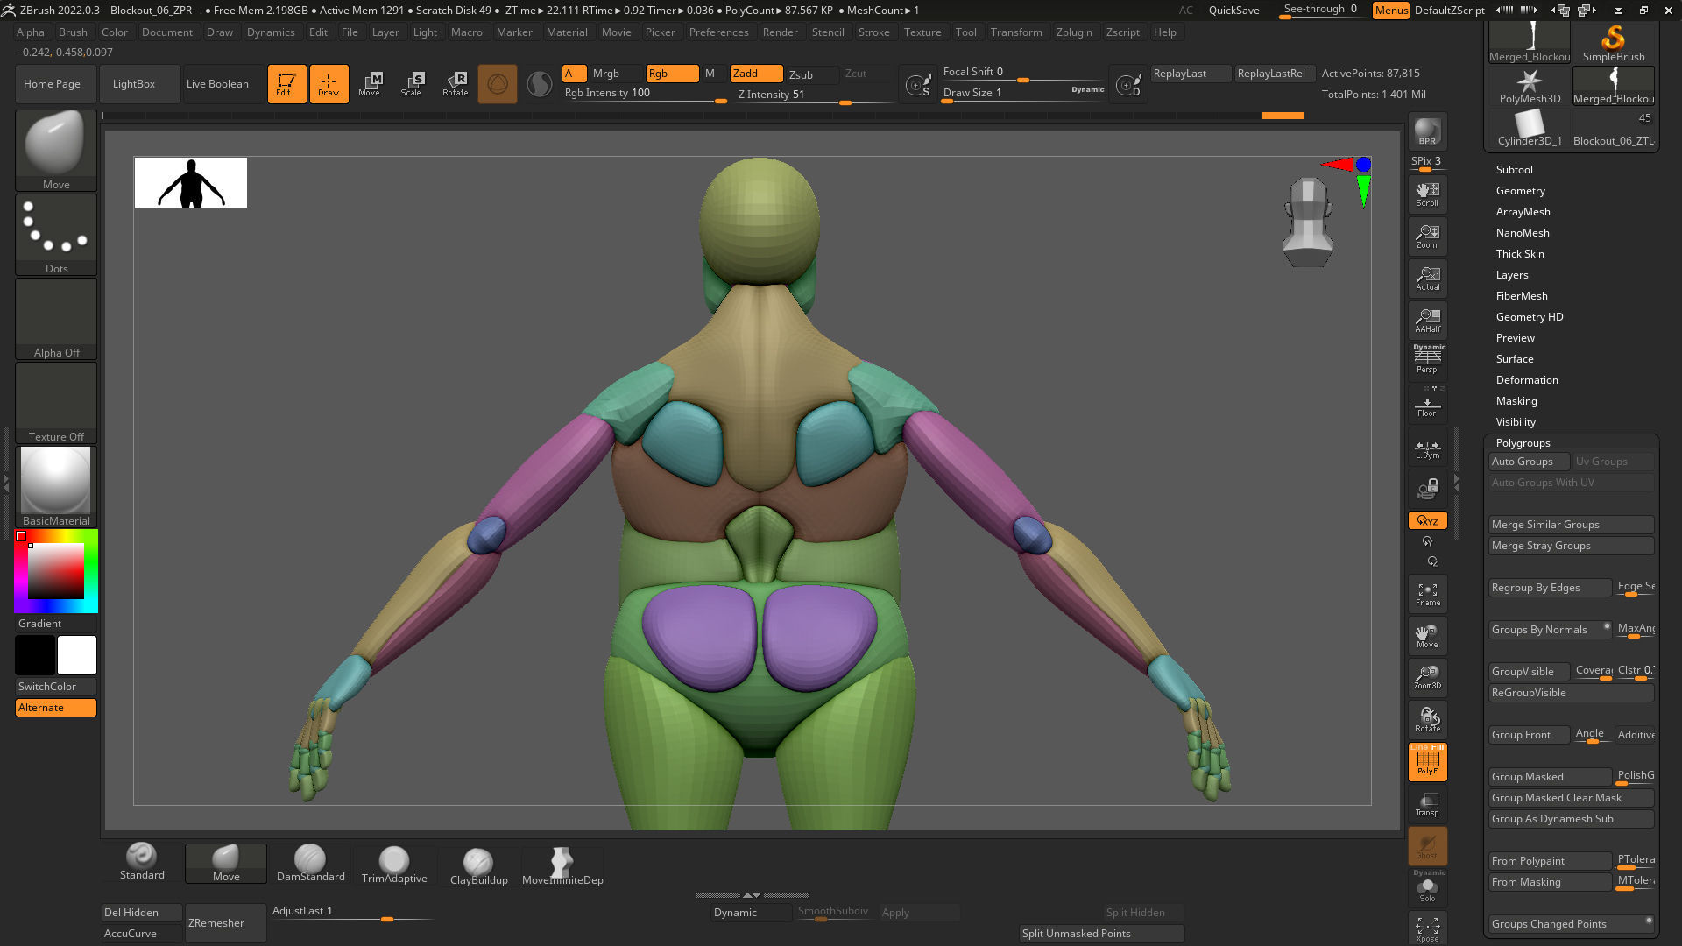Open the Alpha Off selector

click(56, 319)
